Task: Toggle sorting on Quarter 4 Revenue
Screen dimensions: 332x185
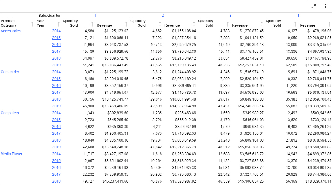Action: click(330, 24)
